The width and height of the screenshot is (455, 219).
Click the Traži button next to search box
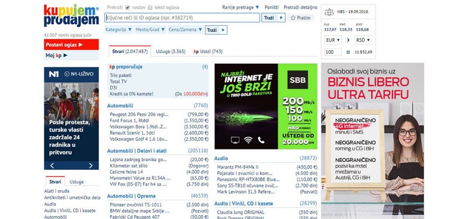coord(273,18)
